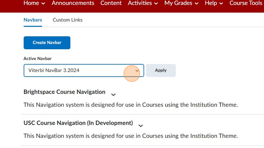264x148 pixels.
Task: Click the chevron arrow beside Help
Action: click(x=221, y=4)
